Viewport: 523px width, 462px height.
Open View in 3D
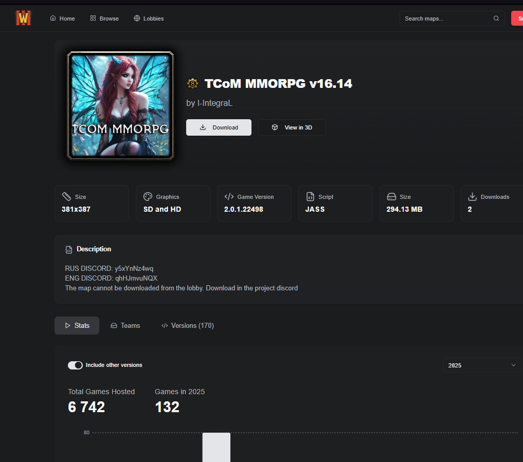(292, 127)
